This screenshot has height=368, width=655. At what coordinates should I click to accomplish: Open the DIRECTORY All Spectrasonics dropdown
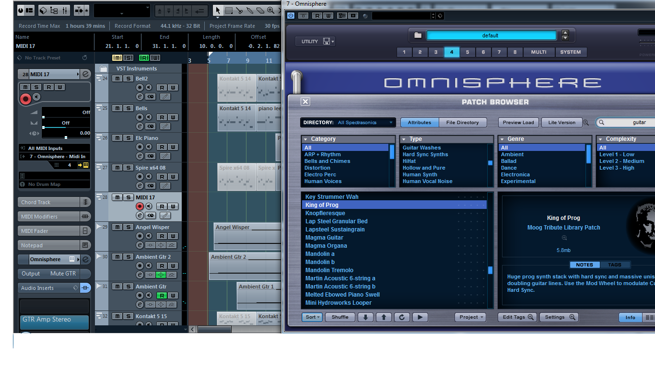click(x=348, y=123)
